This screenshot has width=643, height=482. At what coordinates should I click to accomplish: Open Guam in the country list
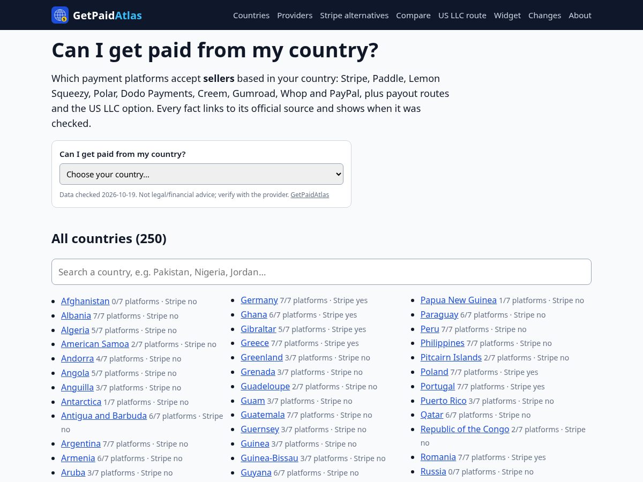coord(253,401)
